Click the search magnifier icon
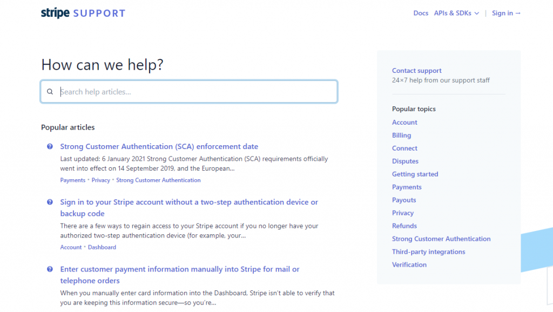The height and width of the screenshot is (312, 553). [x=50, y=92]
